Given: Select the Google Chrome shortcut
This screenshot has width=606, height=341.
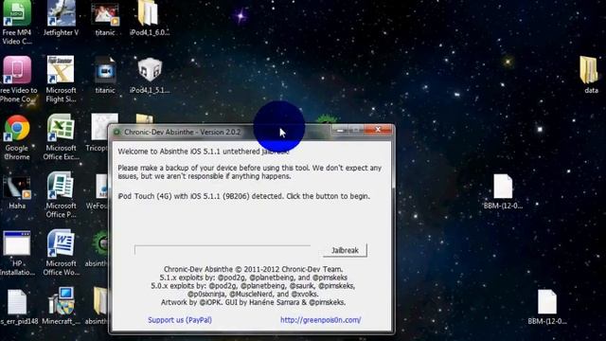Looking at the screenshot, I should [17, 128].
